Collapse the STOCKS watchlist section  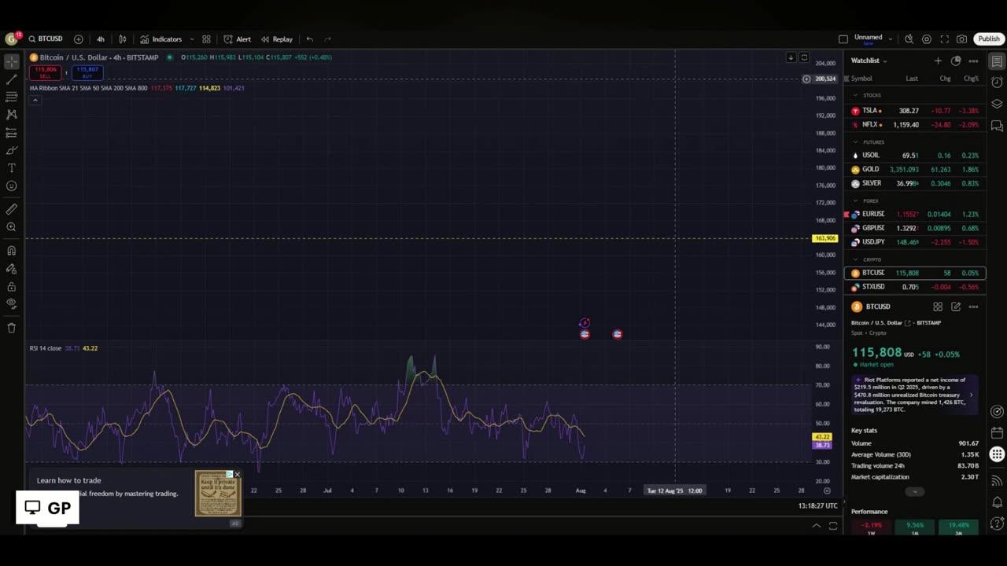(x=856, y=95)
